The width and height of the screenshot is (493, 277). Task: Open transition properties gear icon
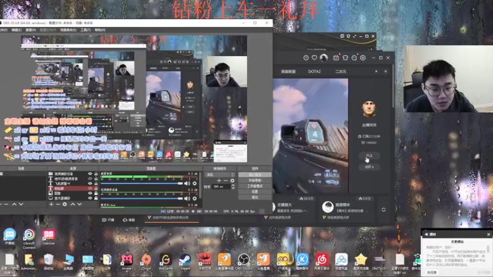(x=232, y=180)
